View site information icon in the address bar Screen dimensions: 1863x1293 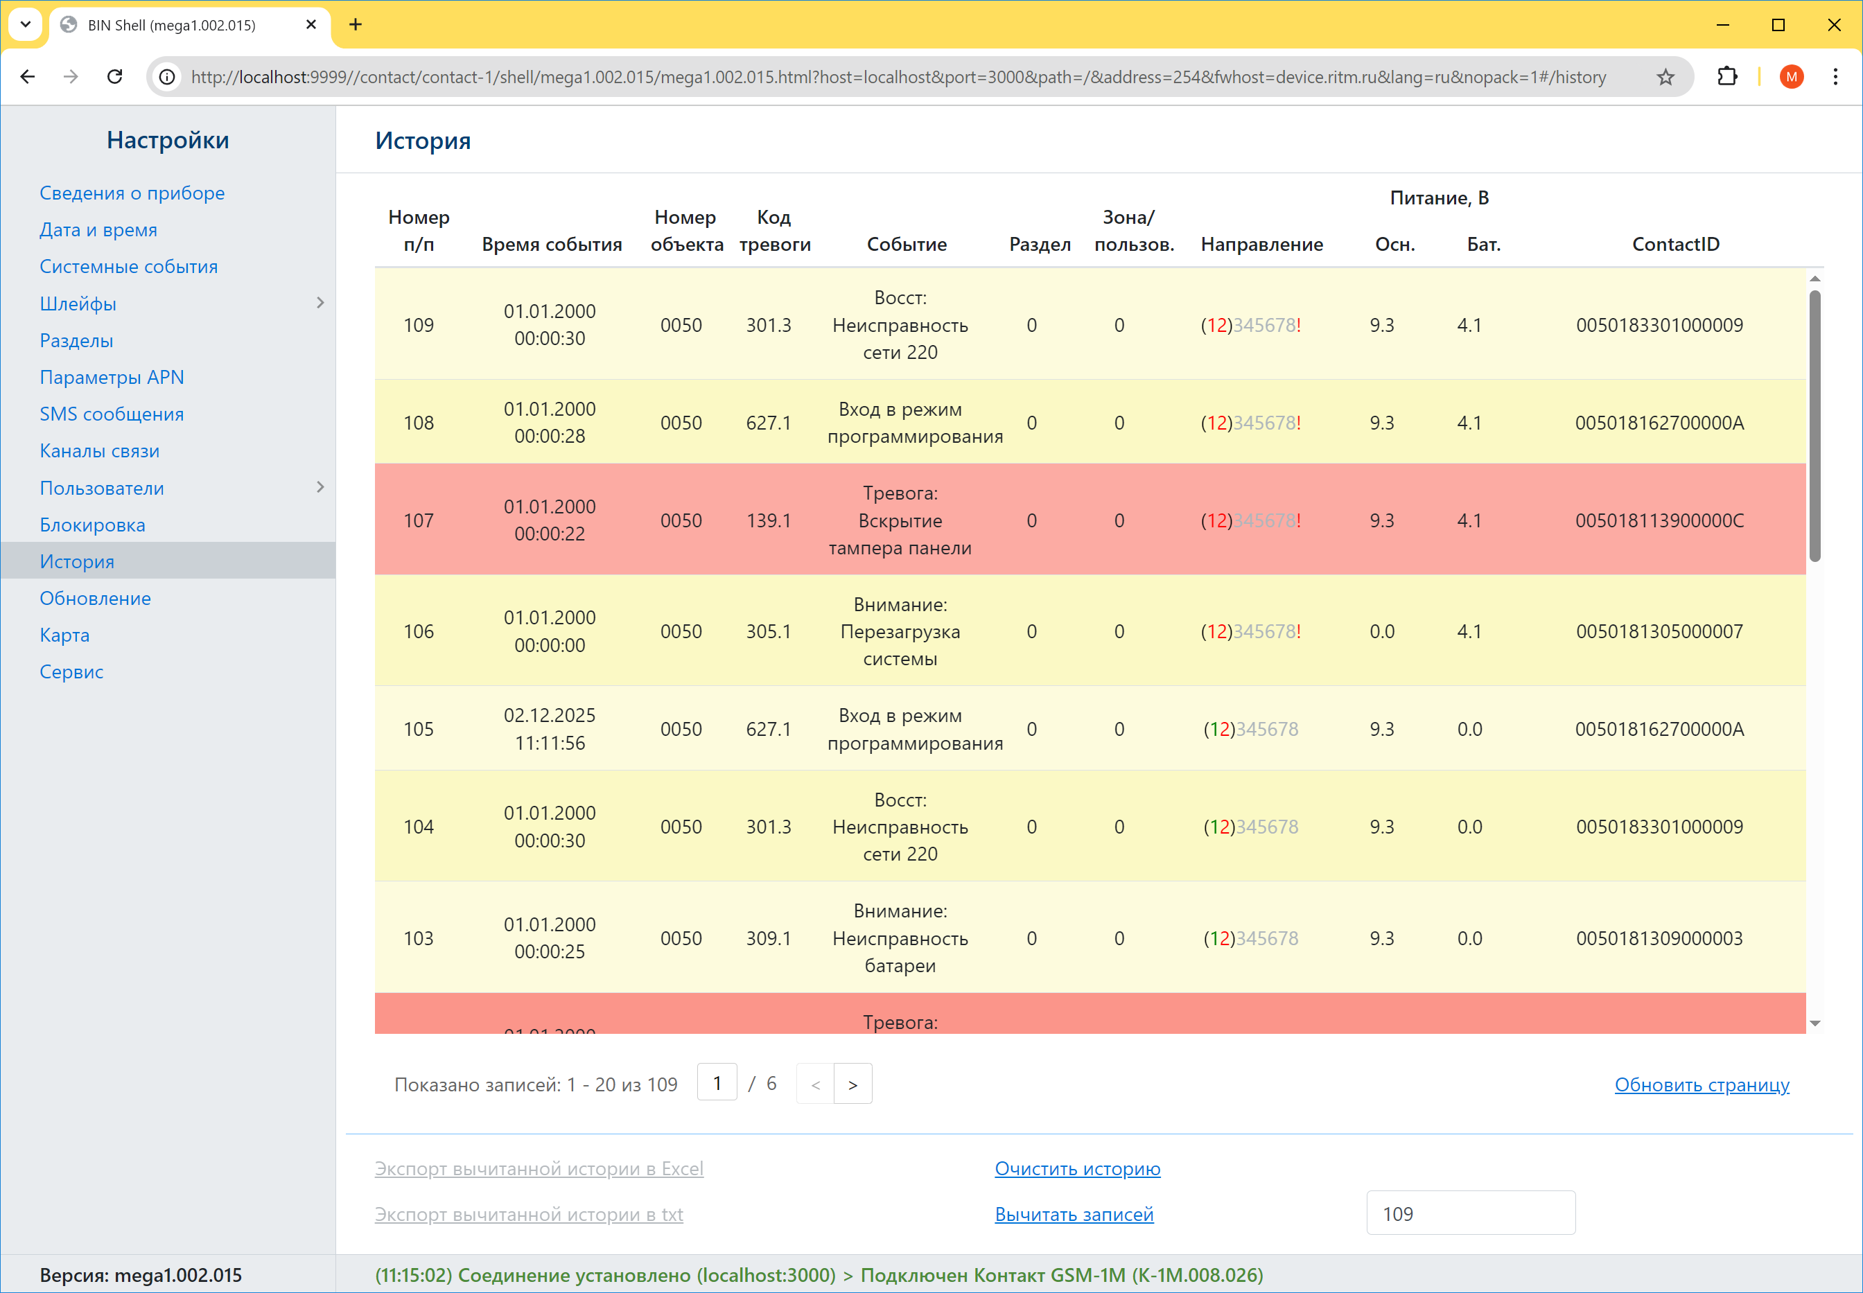pos(167,77)
